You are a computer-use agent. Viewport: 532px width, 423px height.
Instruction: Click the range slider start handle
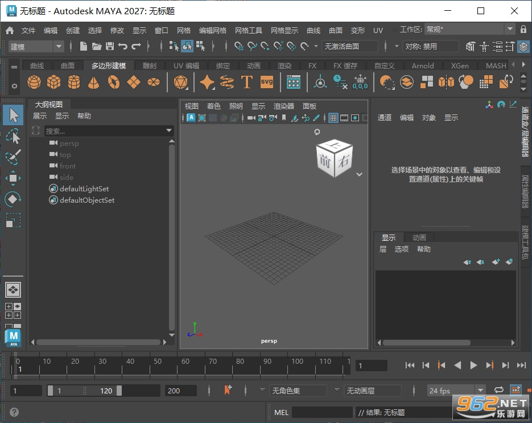(50, 391)
